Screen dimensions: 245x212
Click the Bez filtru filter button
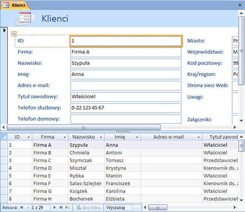pyautogui.click(x=88, y=207)
